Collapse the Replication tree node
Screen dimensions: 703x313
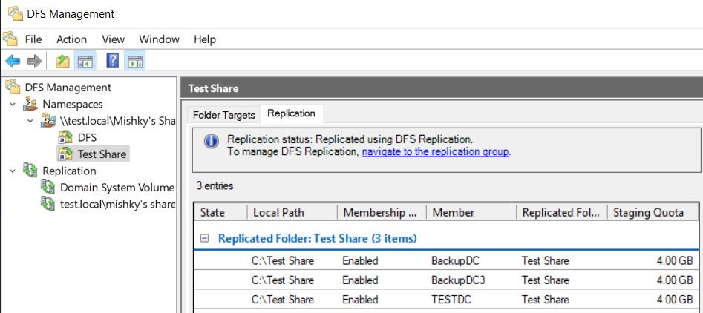click(x=13, y=171)
